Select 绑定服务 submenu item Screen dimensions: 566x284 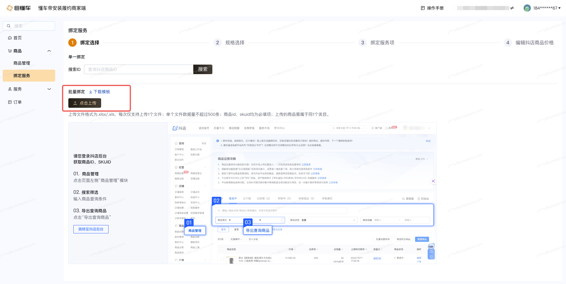click(x=22, y=76)
